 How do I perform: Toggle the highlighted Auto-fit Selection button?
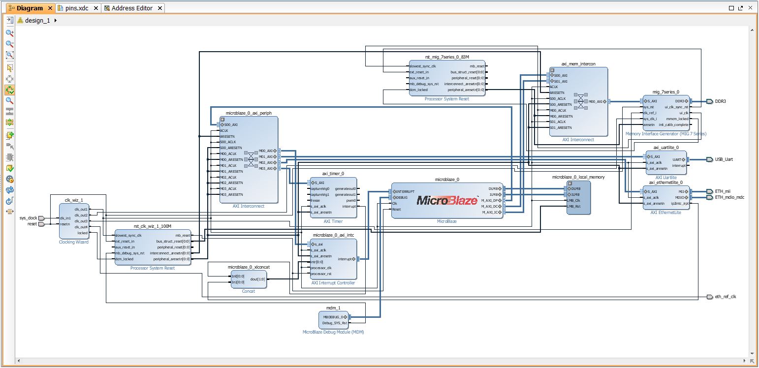(x=9, y=90)
